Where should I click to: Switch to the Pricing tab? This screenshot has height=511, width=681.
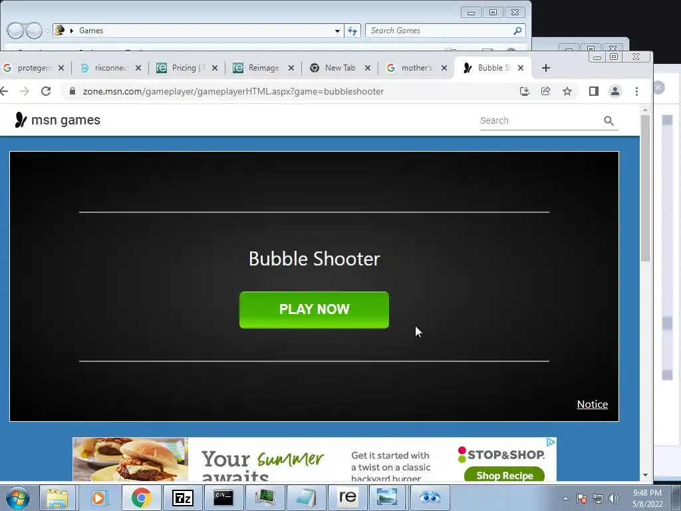(187, 68)
